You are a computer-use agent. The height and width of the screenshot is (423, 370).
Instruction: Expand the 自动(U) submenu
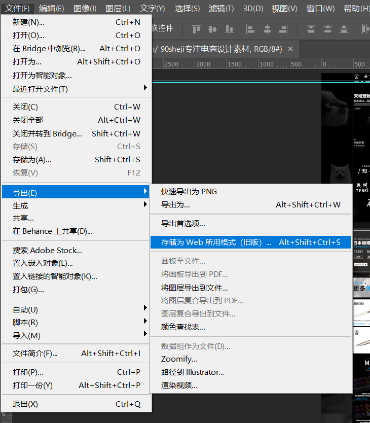click(x=76, y=310)
